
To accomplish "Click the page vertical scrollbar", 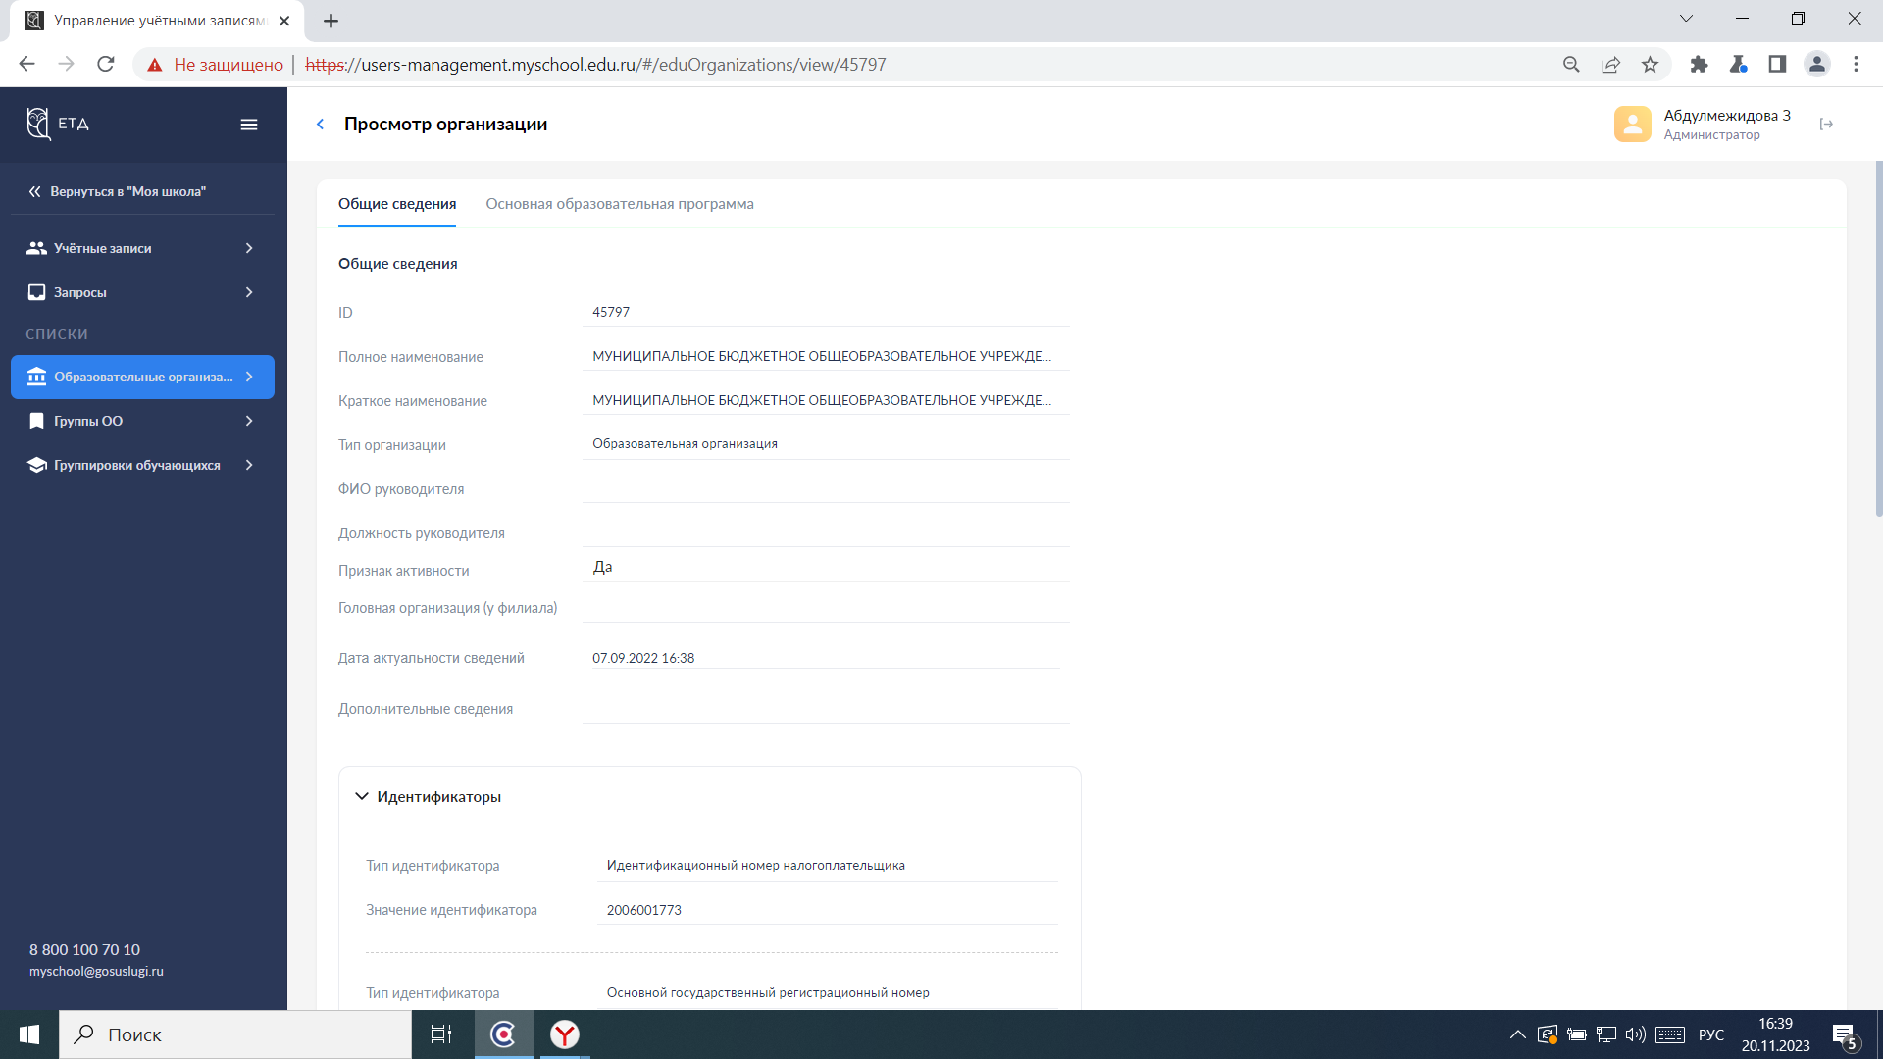I will click(x=1878, y=338).
